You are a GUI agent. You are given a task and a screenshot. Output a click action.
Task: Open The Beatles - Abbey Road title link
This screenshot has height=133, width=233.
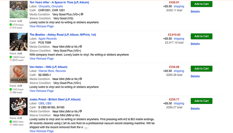tap(63, 35)
